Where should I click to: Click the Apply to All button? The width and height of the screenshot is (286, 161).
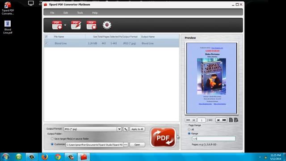(x=137, y=129)
